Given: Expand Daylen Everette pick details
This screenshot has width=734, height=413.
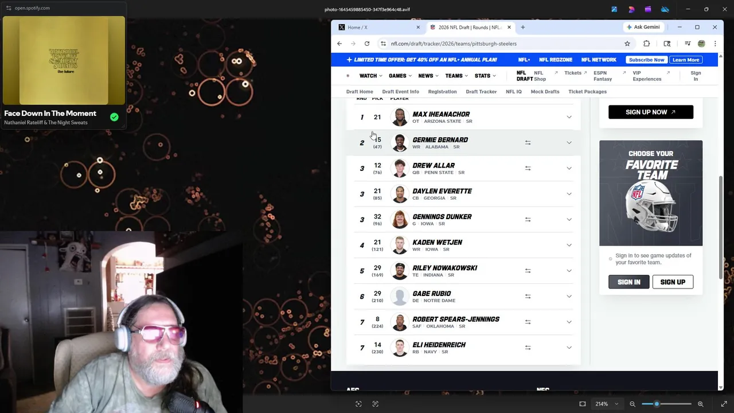Looking at the screenshot, I should point(569,194).
